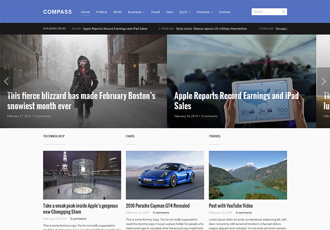Open the Contact menu item
330x230 pixels.
225,12
